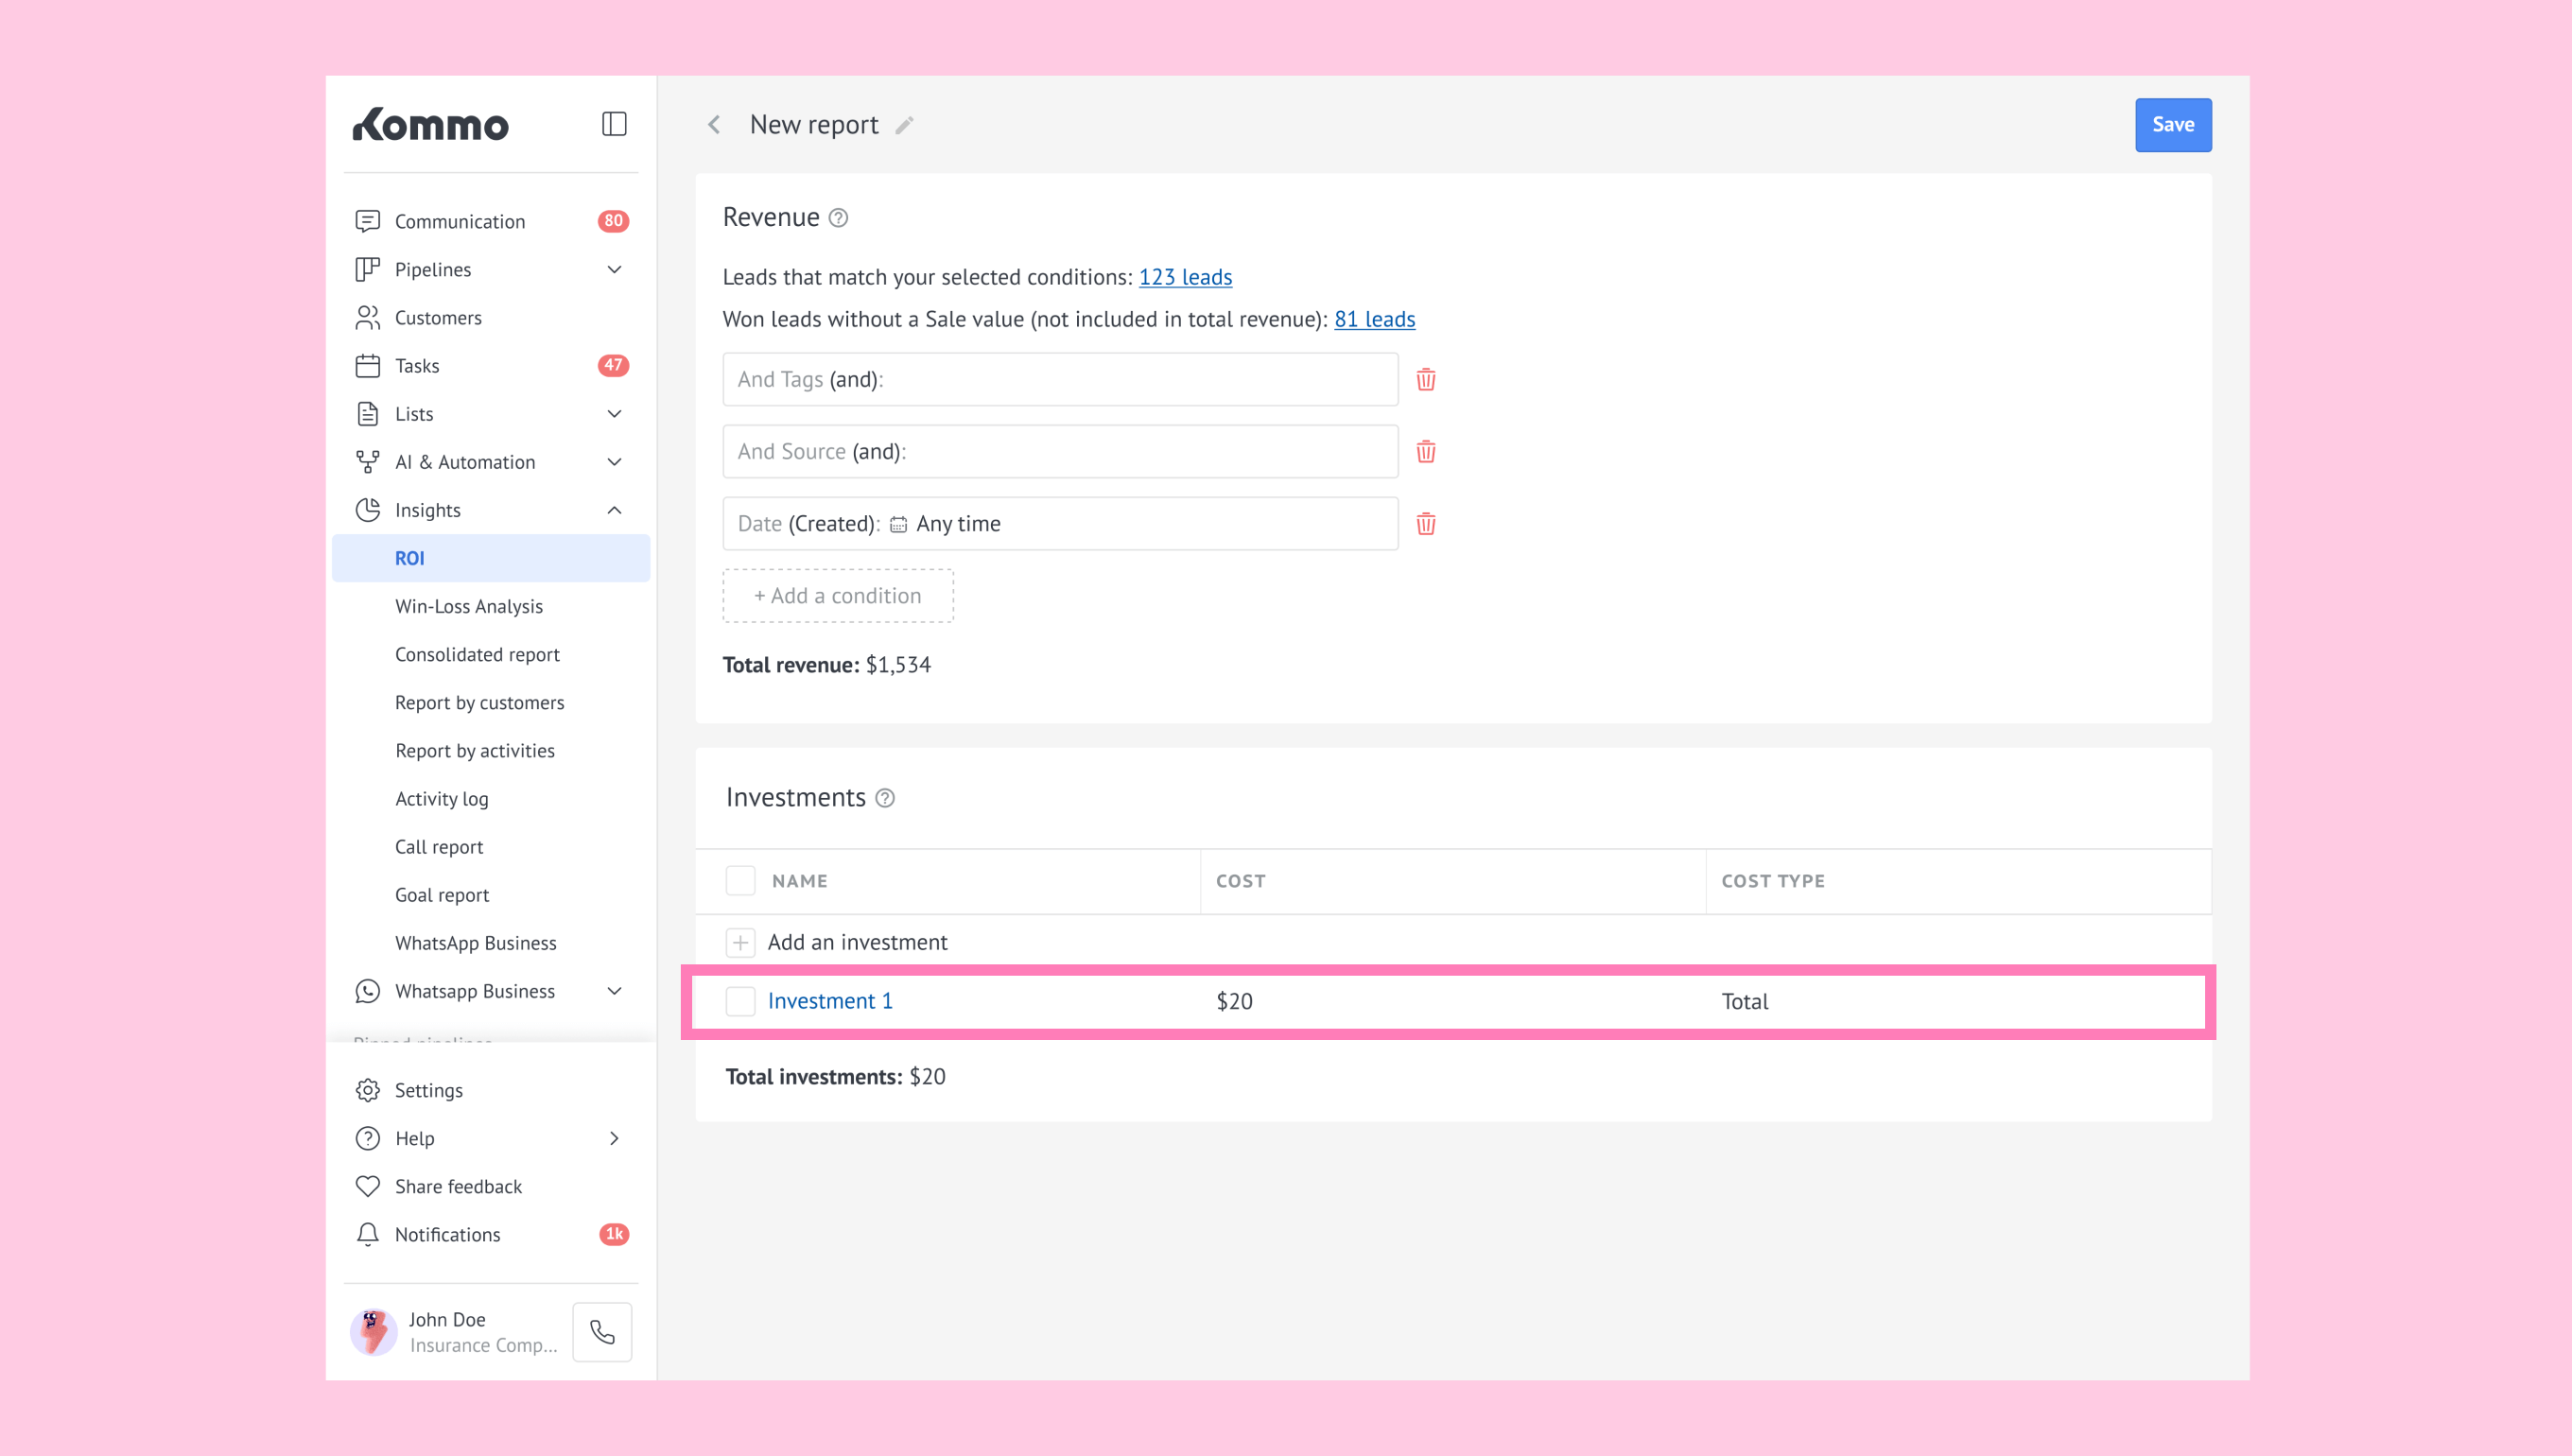This screenshot has height=1456, width=2572.
Task: Go back with the left arrow
Action: 714,125
